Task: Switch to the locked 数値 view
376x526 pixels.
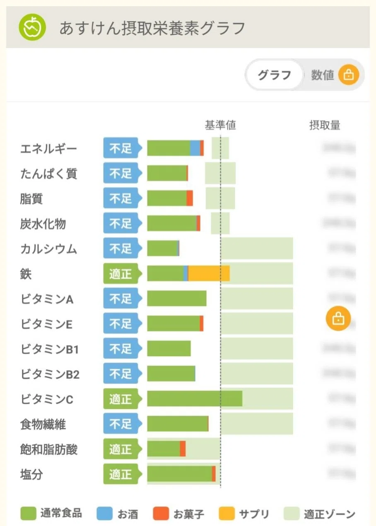Action: 335,75
